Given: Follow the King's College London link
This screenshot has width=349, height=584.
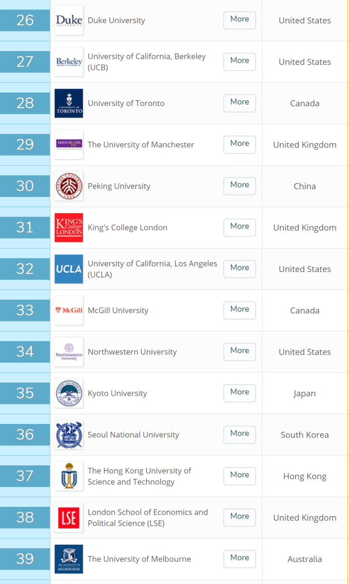Looking at the screenshot, I should pos(127,228).
